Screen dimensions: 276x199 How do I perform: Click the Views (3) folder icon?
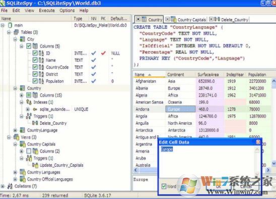[16, 137]
